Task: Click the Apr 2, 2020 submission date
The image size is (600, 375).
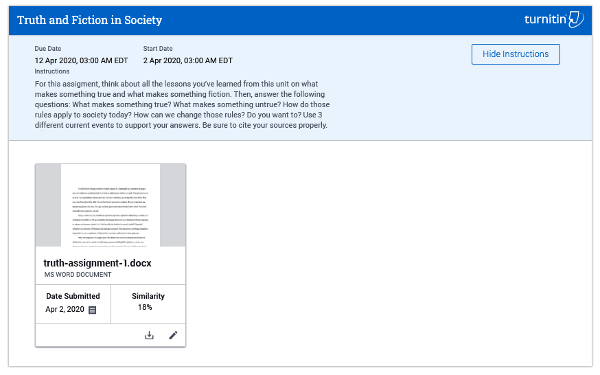Action: coord(65,309)
